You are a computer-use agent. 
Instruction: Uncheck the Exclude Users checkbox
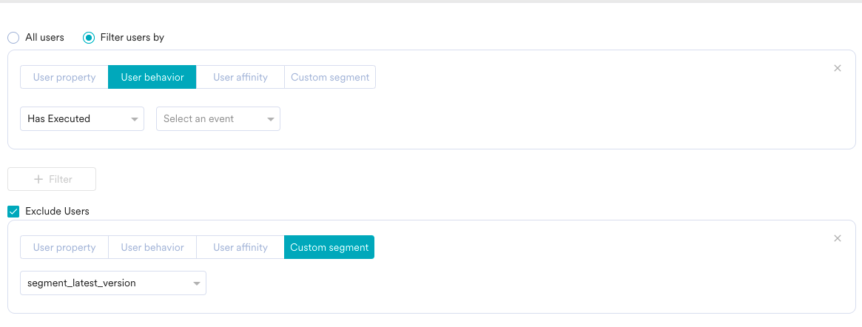tap(13, 212)
